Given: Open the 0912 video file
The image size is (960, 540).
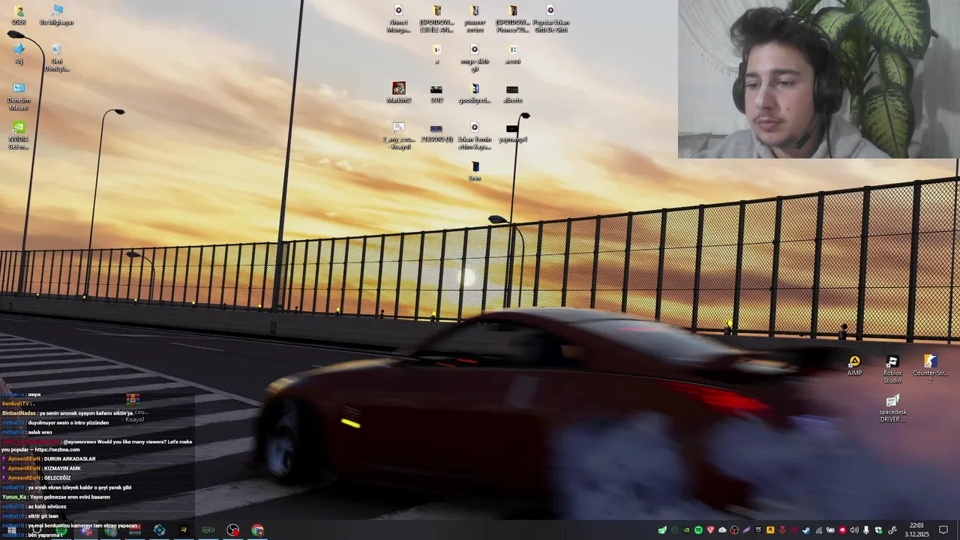Looking at the screenshot, I should coord(436,93).
